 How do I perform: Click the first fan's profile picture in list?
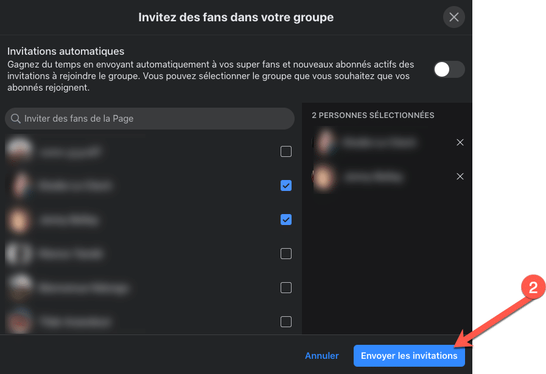tap(19, 151)
